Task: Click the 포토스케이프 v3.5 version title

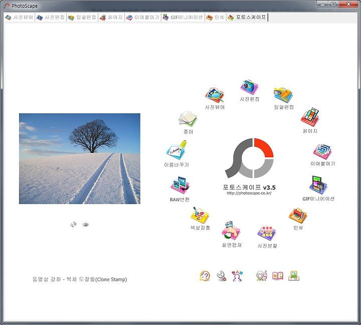Action: click(x=249, y=187)
